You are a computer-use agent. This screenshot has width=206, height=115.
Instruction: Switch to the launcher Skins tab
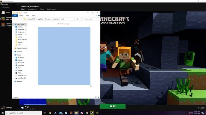coord(42,9)
